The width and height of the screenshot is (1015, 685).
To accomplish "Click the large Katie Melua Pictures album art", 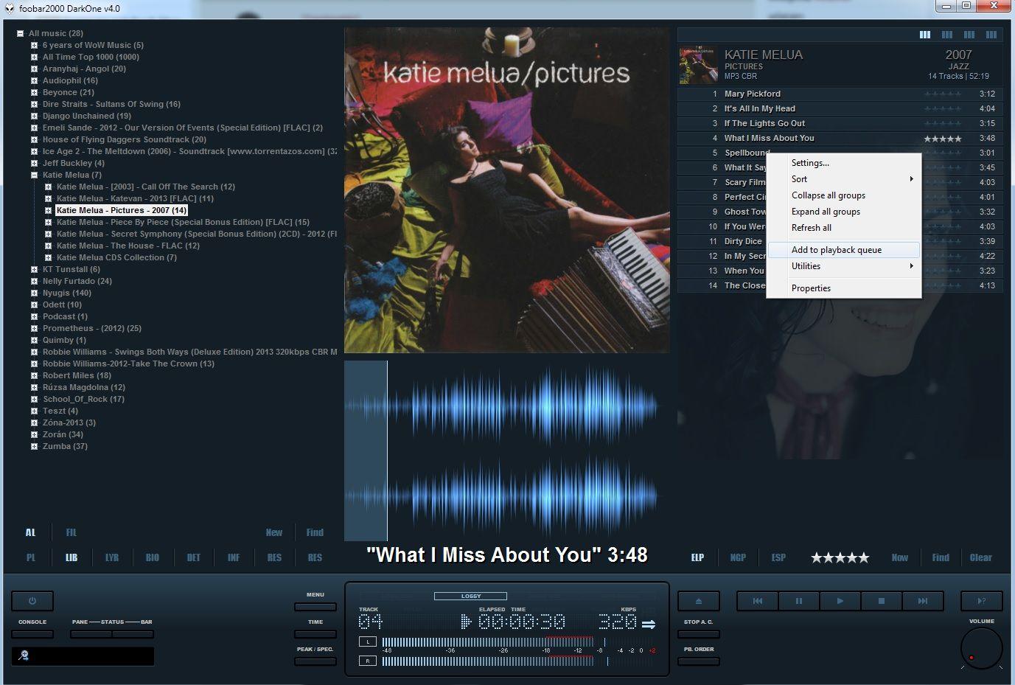I will (x=506, y=190).
